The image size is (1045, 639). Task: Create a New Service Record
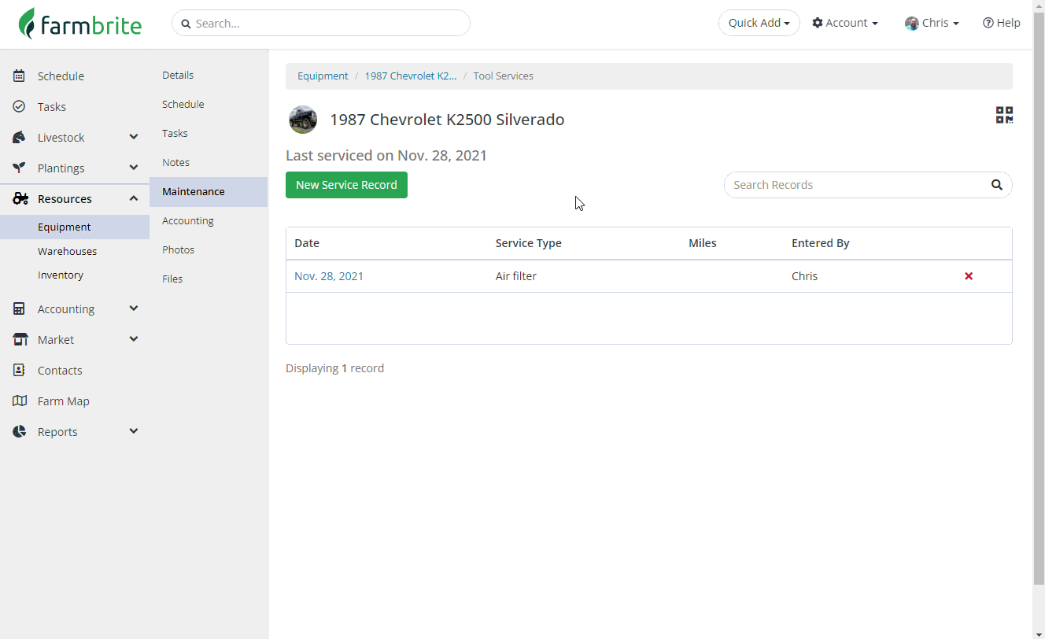pyautogui.click(x=346, y=185)
